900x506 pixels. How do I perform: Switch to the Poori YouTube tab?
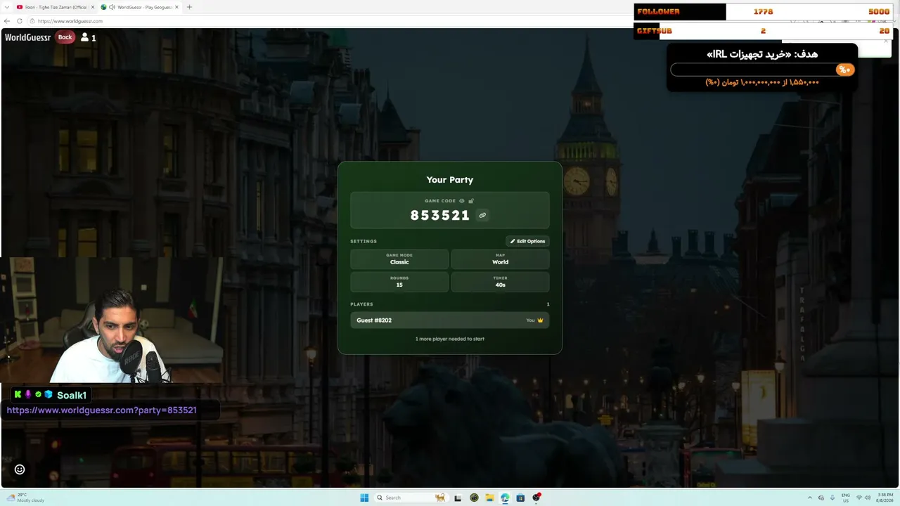[x=55, y=7]
